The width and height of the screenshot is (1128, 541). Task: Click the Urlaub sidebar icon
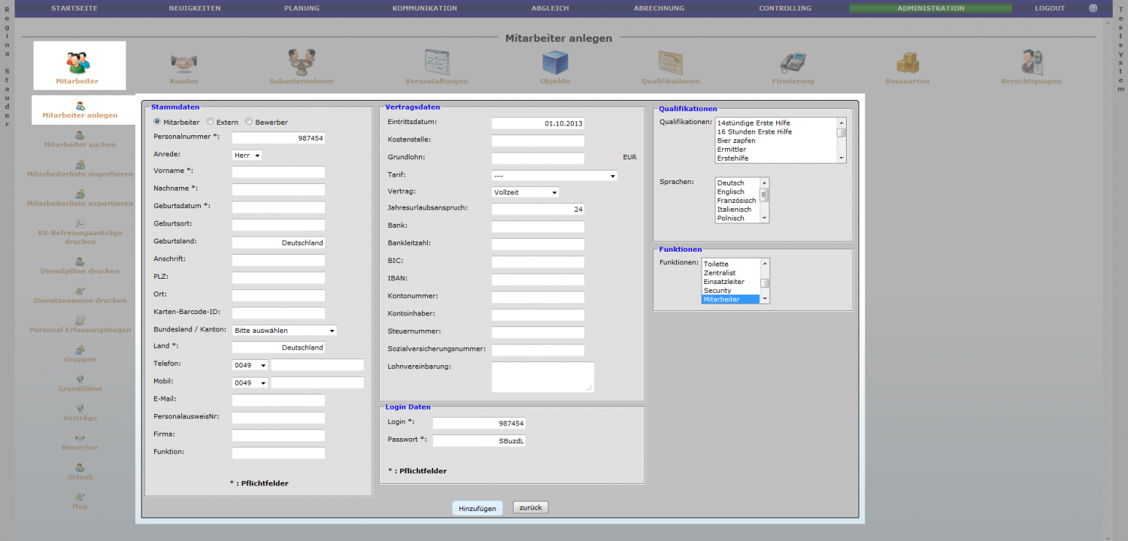[80, 467]
